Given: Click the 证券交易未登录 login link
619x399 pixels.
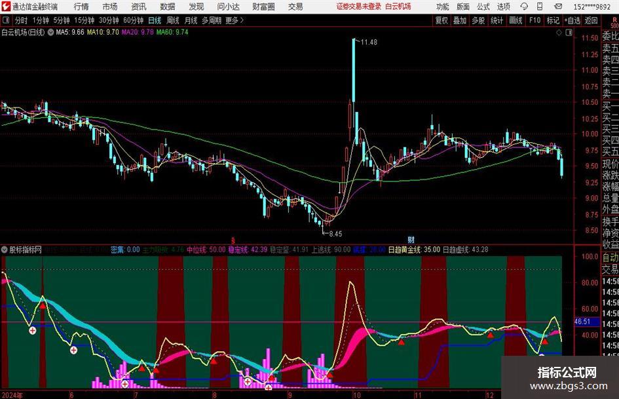Looking at the screenshot, I should [x=359, y=7].
